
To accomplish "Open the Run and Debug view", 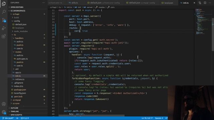I will (4, 28).
